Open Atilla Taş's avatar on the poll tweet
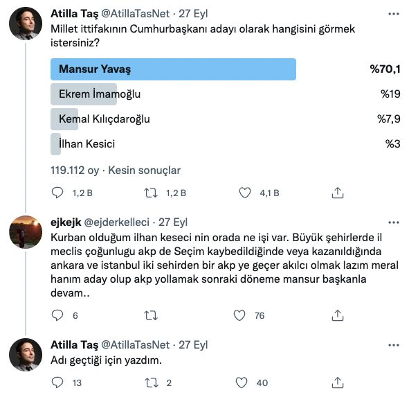 (26, 24)
